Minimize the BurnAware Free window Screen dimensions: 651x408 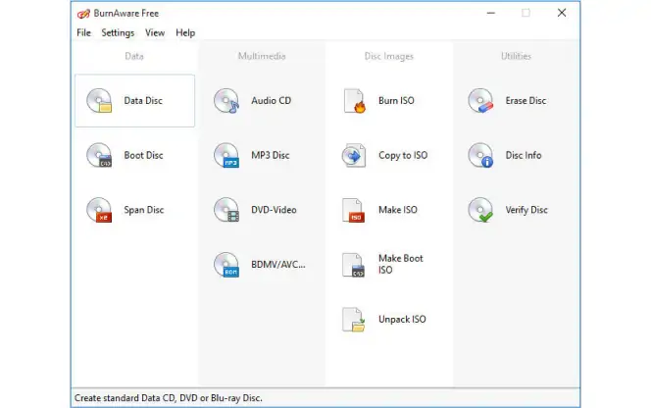click(x=491, y=13)
